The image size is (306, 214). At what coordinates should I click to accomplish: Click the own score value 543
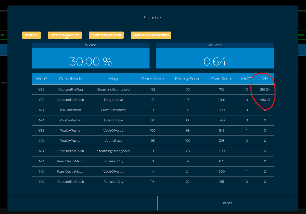click(x=222, y=130)
